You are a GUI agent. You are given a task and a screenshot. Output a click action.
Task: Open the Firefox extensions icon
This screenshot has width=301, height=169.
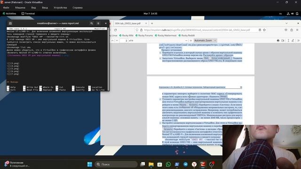292,30
